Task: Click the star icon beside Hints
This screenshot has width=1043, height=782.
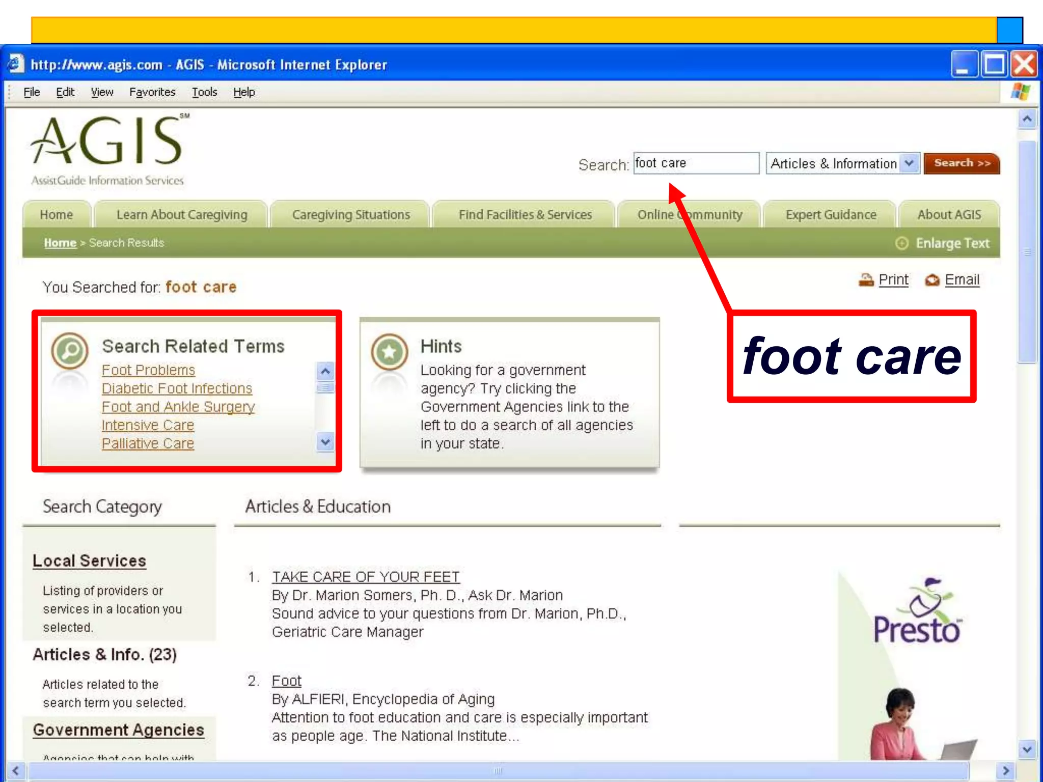Action: (x=390, y=352)
